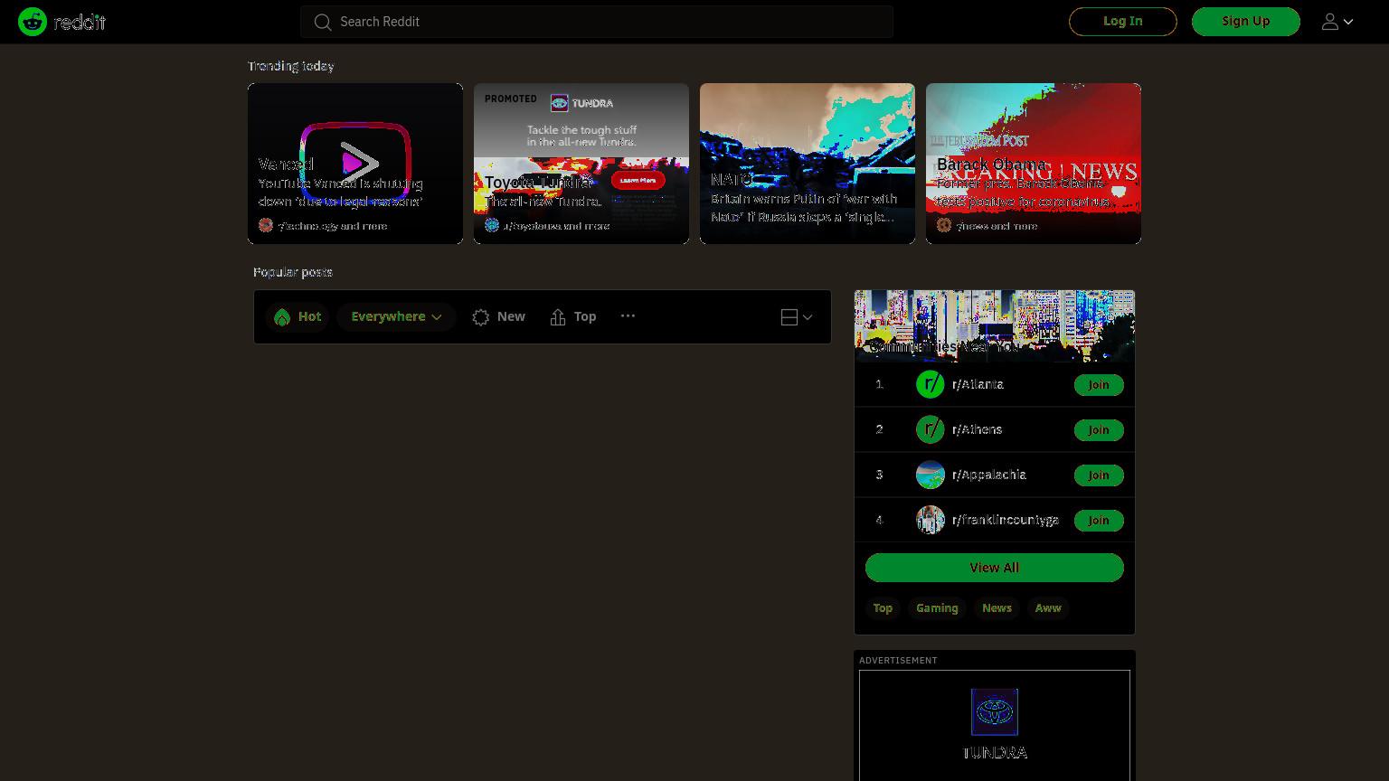Open the r/Appalachia community link
Viewport: 1389px width, 781px height.
click(989, 475)
